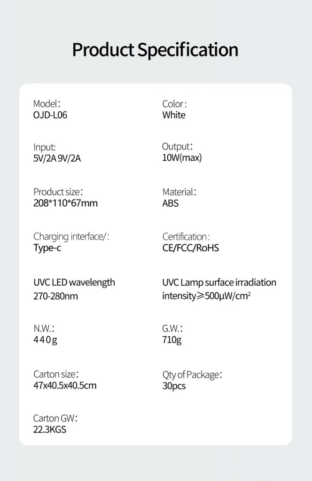Click the package quantity 30pcs

click(x=174, y=386)
